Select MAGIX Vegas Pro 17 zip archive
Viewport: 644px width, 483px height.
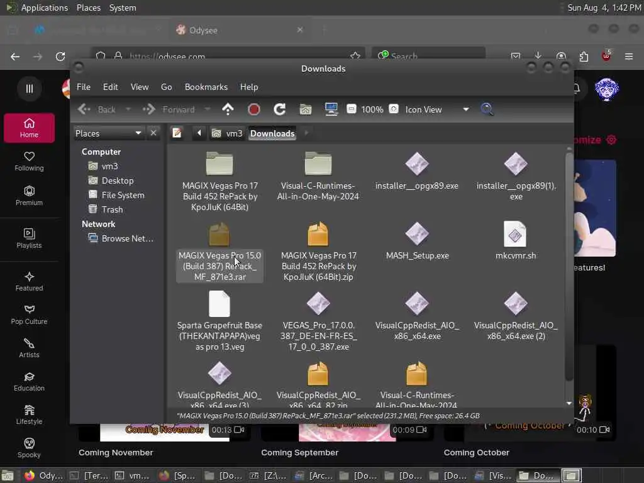318,251
